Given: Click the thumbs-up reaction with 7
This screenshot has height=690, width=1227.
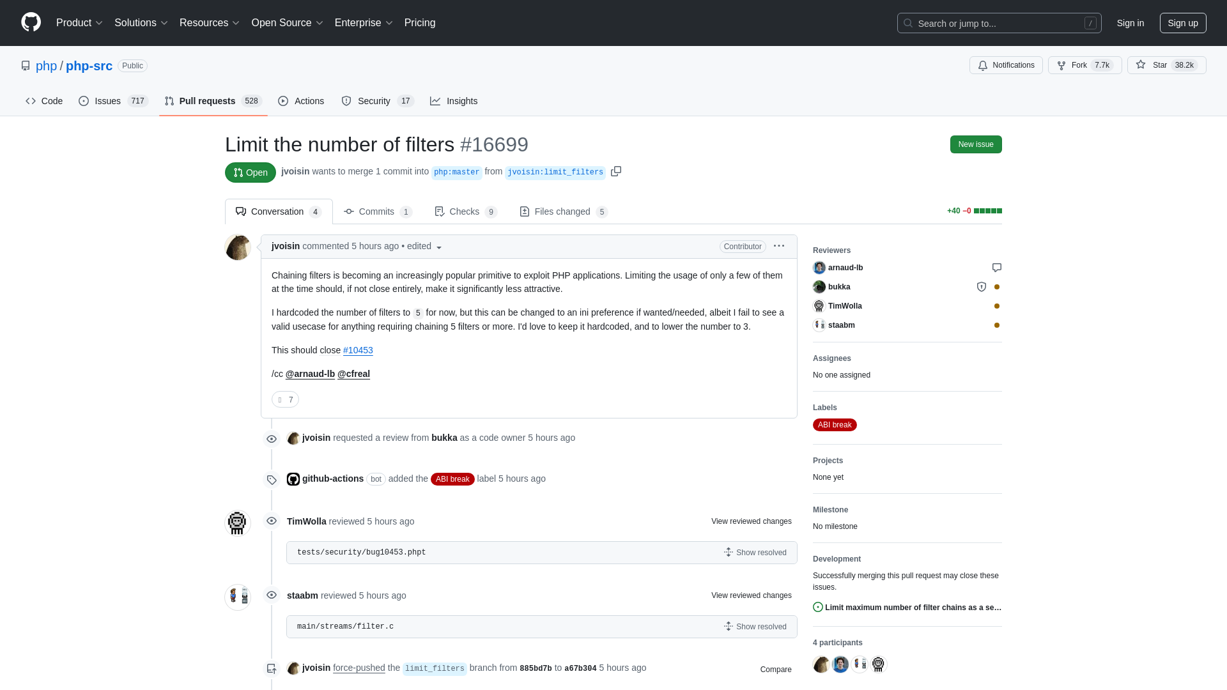Looking at the screenshot, I should click(x=285, y=399).
